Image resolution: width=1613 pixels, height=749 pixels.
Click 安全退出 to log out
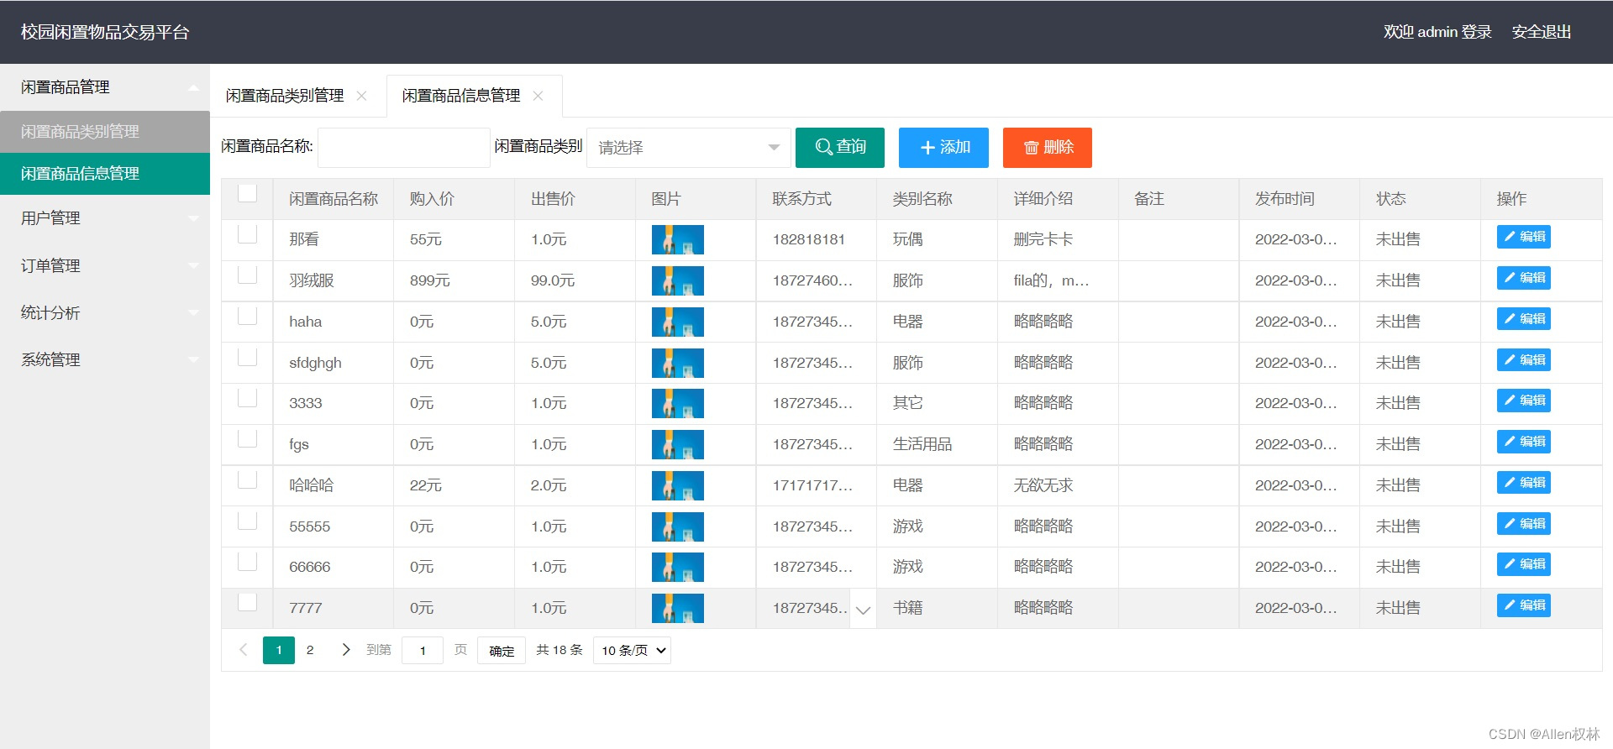(x=1542, y=32)
